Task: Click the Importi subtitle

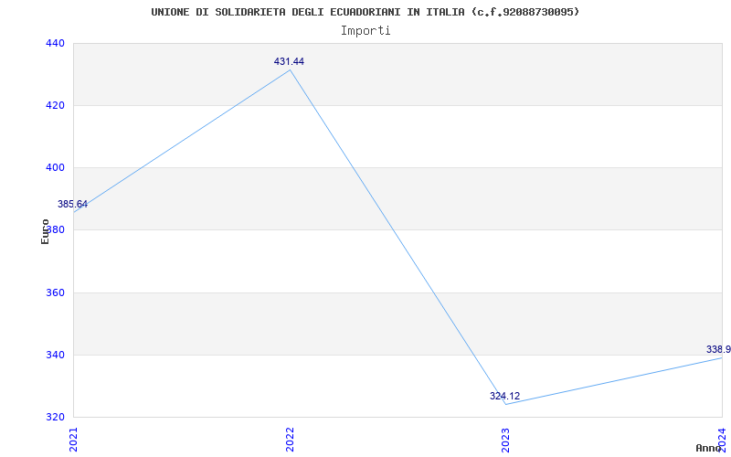Action: click(365, 31)
